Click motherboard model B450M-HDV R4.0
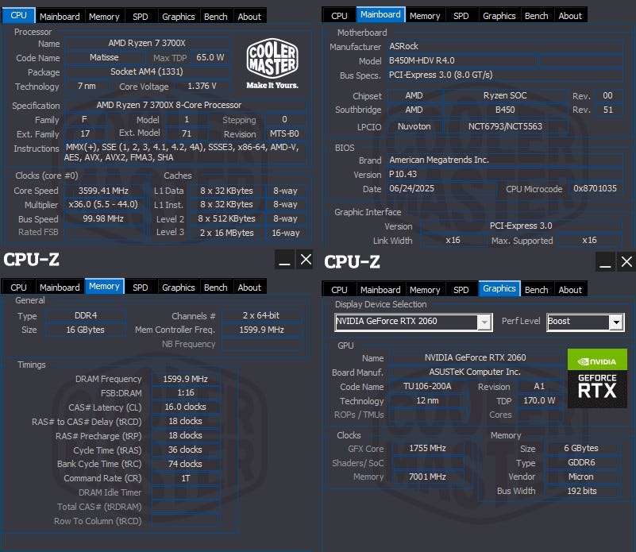The width and height of the screenshot is (636, 552). point(462,61)
